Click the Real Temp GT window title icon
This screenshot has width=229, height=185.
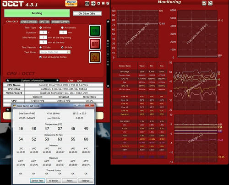[15, 106]
